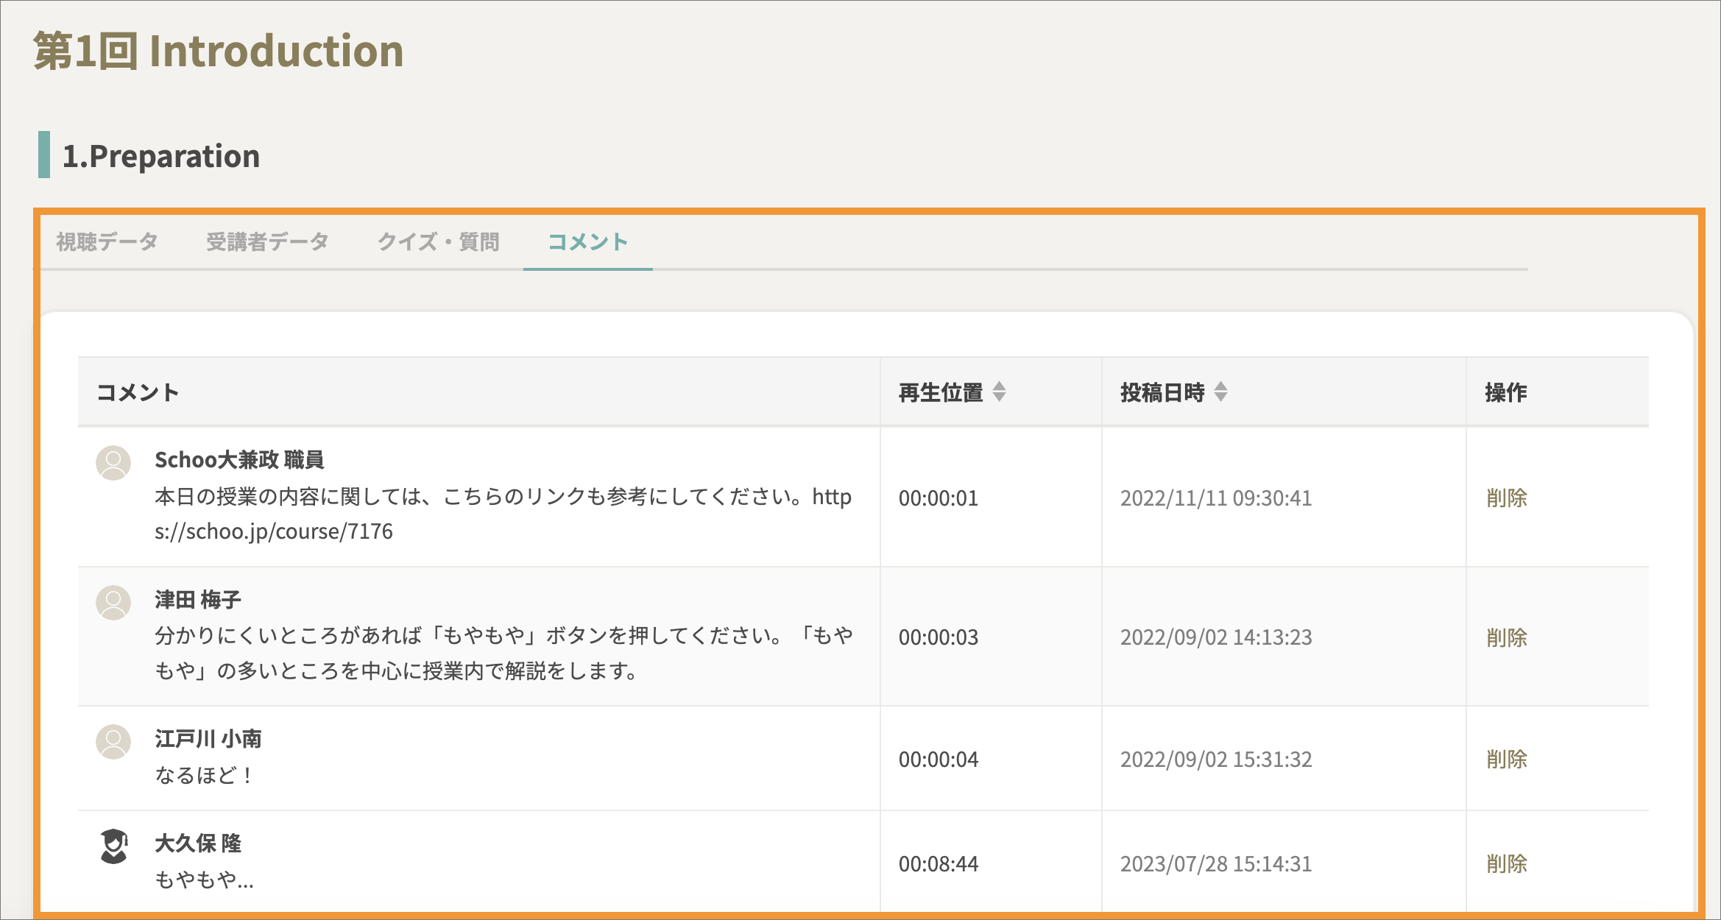Click playback position 00:00:04
The width and height of the screenshot is (1721, 920).
coord(939,759)
